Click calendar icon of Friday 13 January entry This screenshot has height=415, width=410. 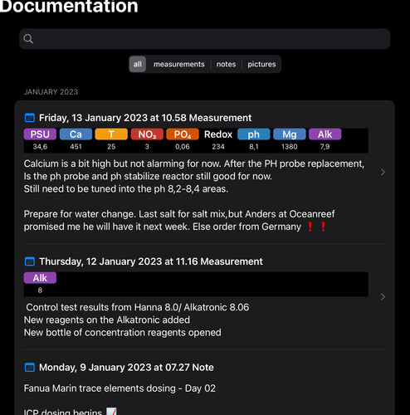(30, 118)
